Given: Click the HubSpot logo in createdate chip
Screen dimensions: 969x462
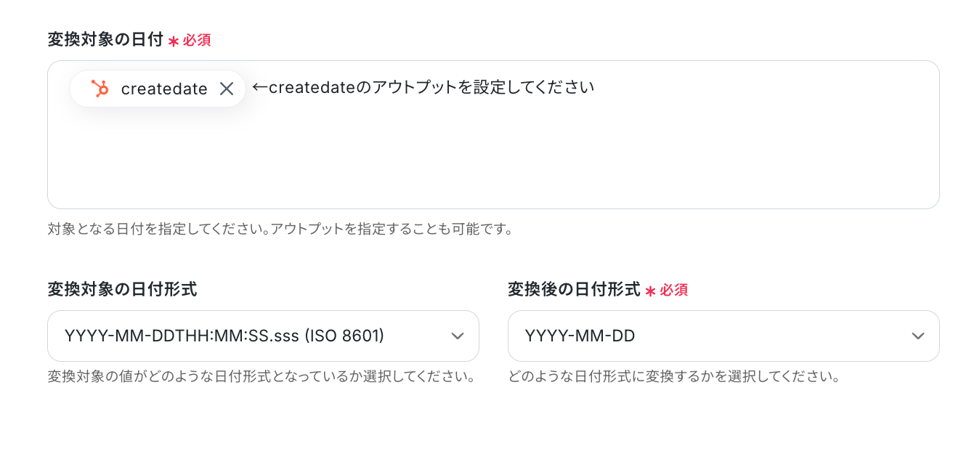Looking at the screenshot, I should click(100, 89).
